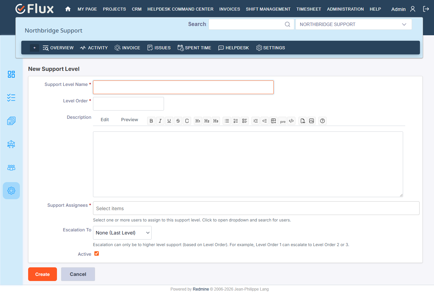Image resolution: width=434 pixels, height=293 pixels.
Task: Insert Heading 3
Action: pos(216,121)
